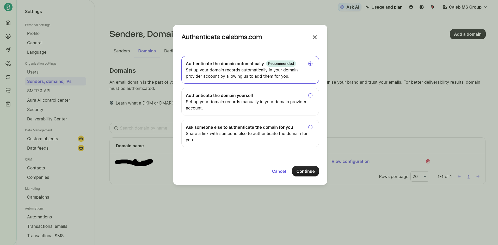Open the Campaigns paper-plane icon in left rail

click(x=8, y=50)
